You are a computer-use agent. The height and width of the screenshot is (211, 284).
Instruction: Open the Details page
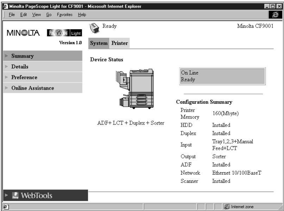click(43, 66)
